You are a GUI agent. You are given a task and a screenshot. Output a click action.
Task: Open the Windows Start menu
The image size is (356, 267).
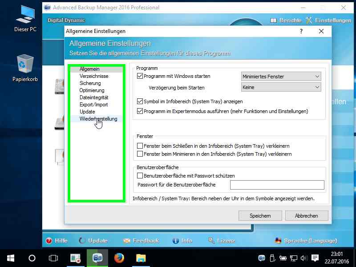coord(11,258)
